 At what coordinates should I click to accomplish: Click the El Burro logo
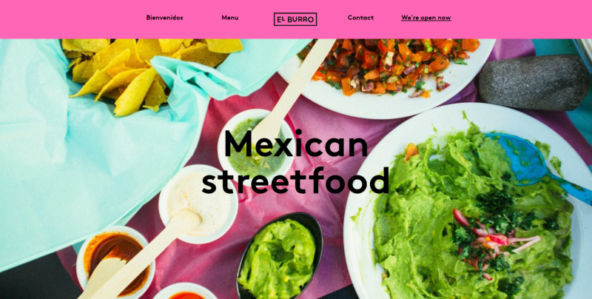[x=295, y=19]
